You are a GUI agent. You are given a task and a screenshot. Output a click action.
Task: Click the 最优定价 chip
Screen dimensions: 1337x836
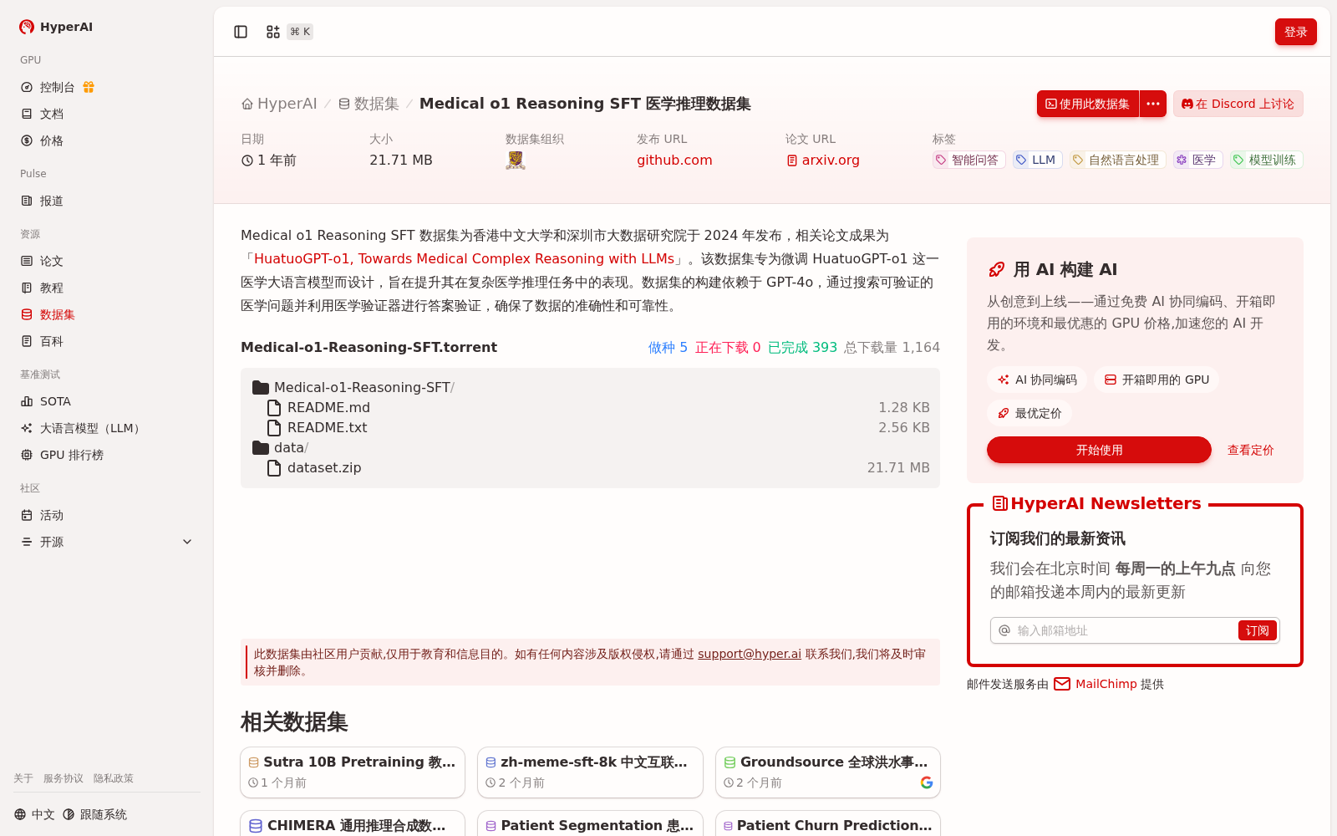click(1029, 413)
